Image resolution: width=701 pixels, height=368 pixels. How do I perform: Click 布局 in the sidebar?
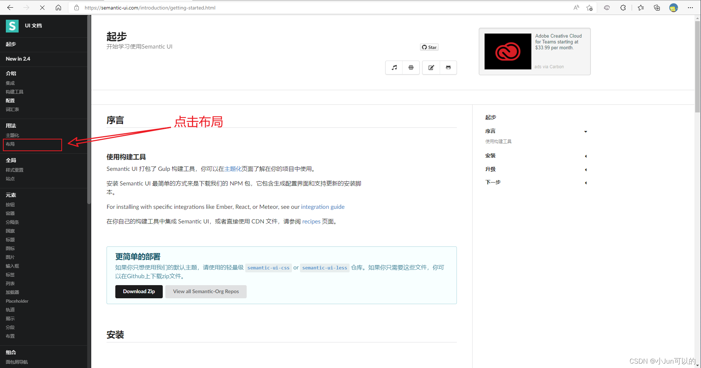[x=10, y=144]
